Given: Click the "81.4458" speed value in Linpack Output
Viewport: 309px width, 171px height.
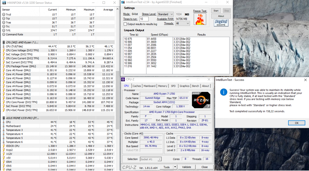Looking at the screenshot, I should 152,39.
